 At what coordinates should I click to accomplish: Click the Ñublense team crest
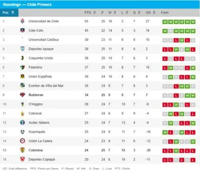click(22, 95)
